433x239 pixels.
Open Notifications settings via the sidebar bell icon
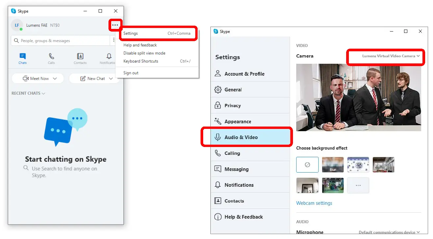coord(218,185)
